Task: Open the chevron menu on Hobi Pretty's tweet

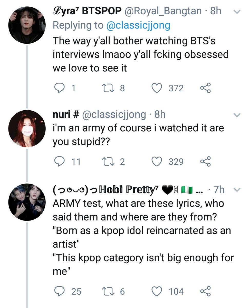Action: [237, 190]
